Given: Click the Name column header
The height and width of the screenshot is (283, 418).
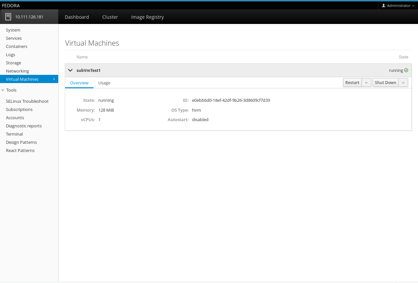Looking at the screenshot, I should (x=82, y=57).
